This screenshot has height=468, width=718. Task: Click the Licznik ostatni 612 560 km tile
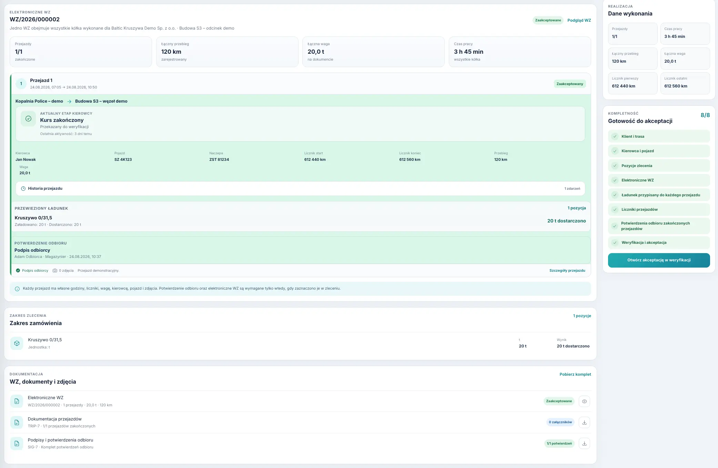(685, 83)
